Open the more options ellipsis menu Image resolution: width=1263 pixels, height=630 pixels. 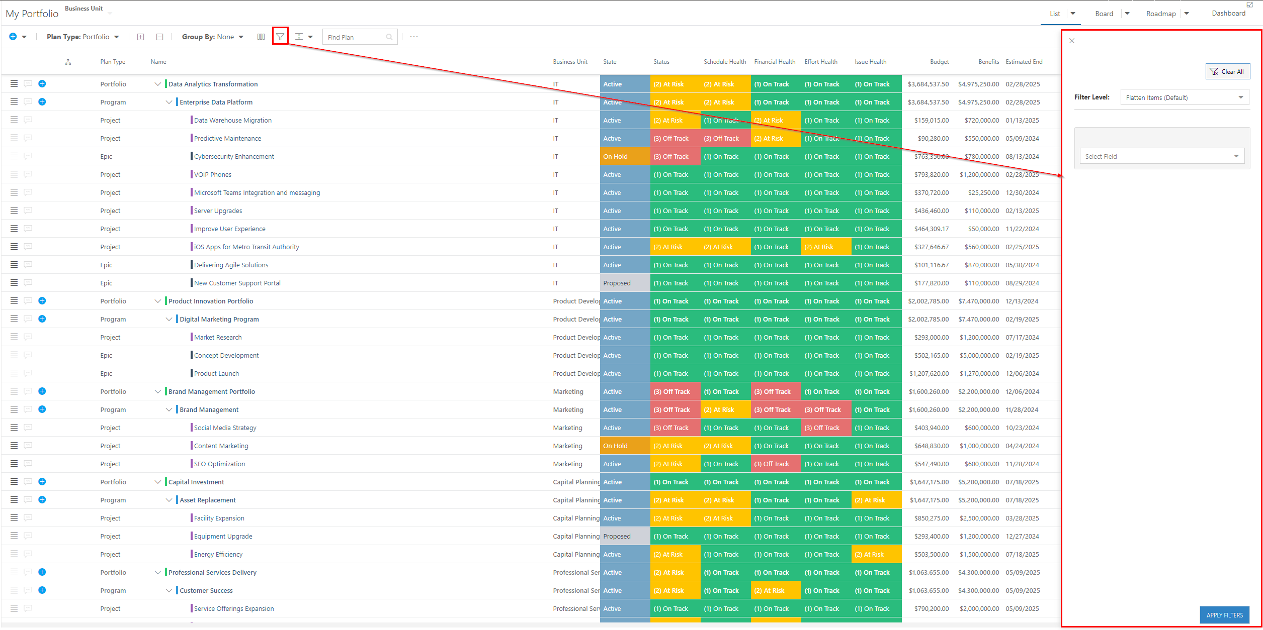[414, 37]
